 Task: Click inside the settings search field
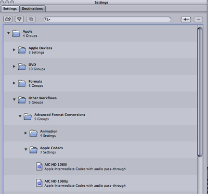pyautogui.click(x=107, y=19)
